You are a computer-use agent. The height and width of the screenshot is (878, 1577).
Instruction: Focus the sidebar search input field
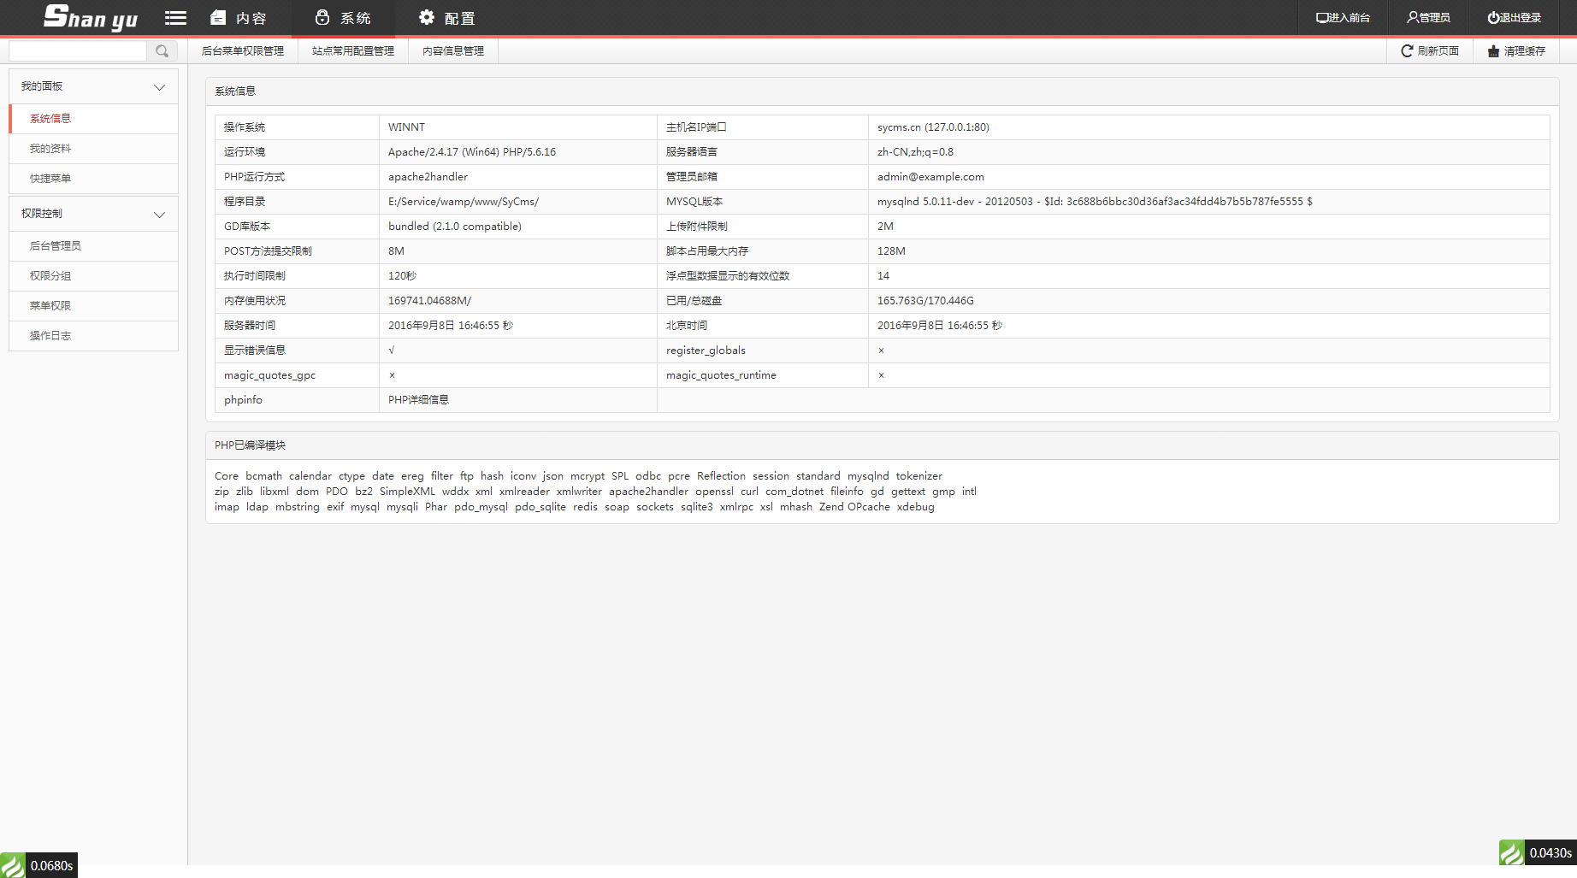coord(78,51)
